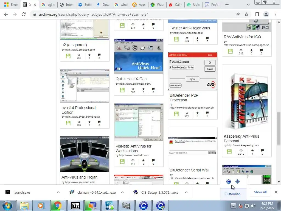Screen dimensions: 281x211
Task: Open Twister Anti-TrojanVirus title
Action: [190, 28]
